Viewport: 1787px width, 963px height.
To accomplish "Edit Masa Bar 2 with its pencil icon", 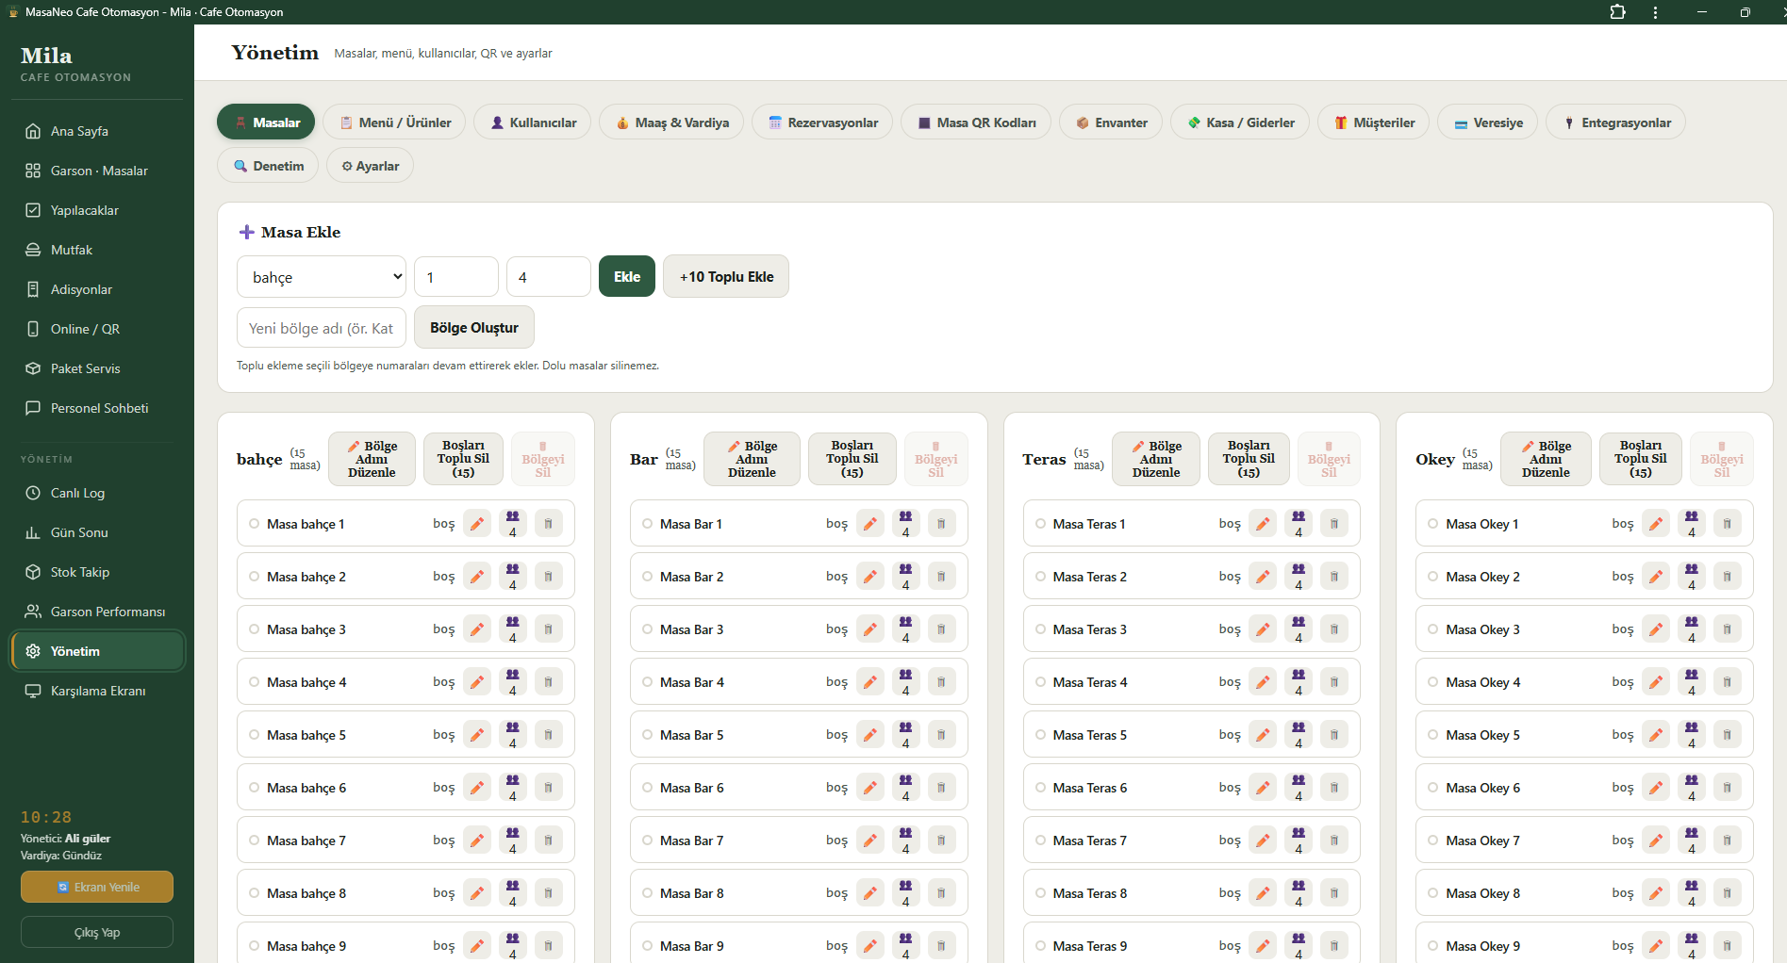I will [x=870, y=576].
